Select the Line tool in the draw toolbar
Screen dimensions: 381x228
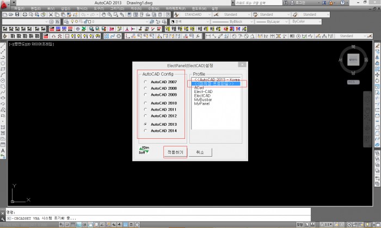[x=3, y=46]
